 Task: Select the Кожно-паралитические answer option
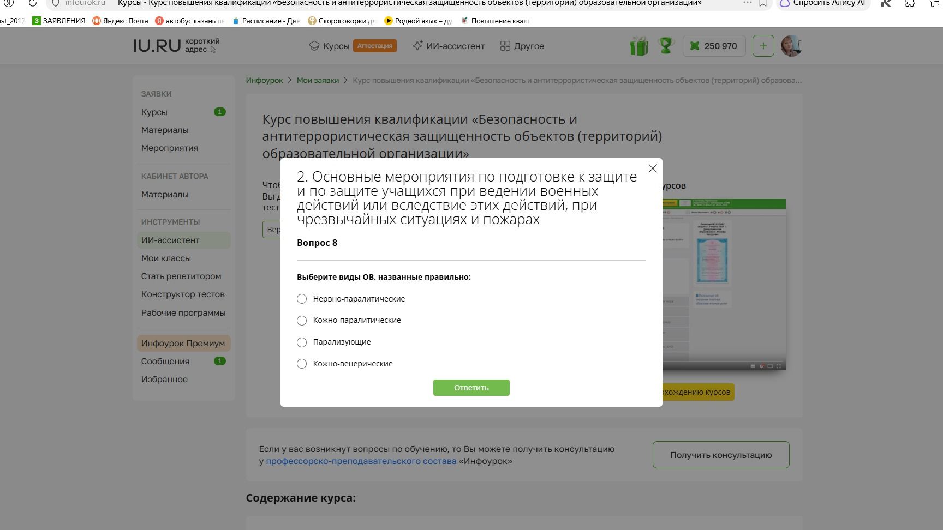[302, 320]
